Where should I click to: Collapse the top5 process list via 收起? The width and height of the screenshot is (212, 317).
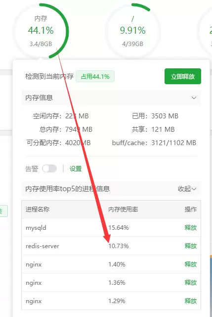[x=187, y=189]
